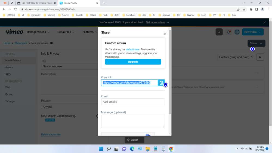The image size is (272, 153).
Task: Select TV apps in sidebar
Action: (10, 102)
